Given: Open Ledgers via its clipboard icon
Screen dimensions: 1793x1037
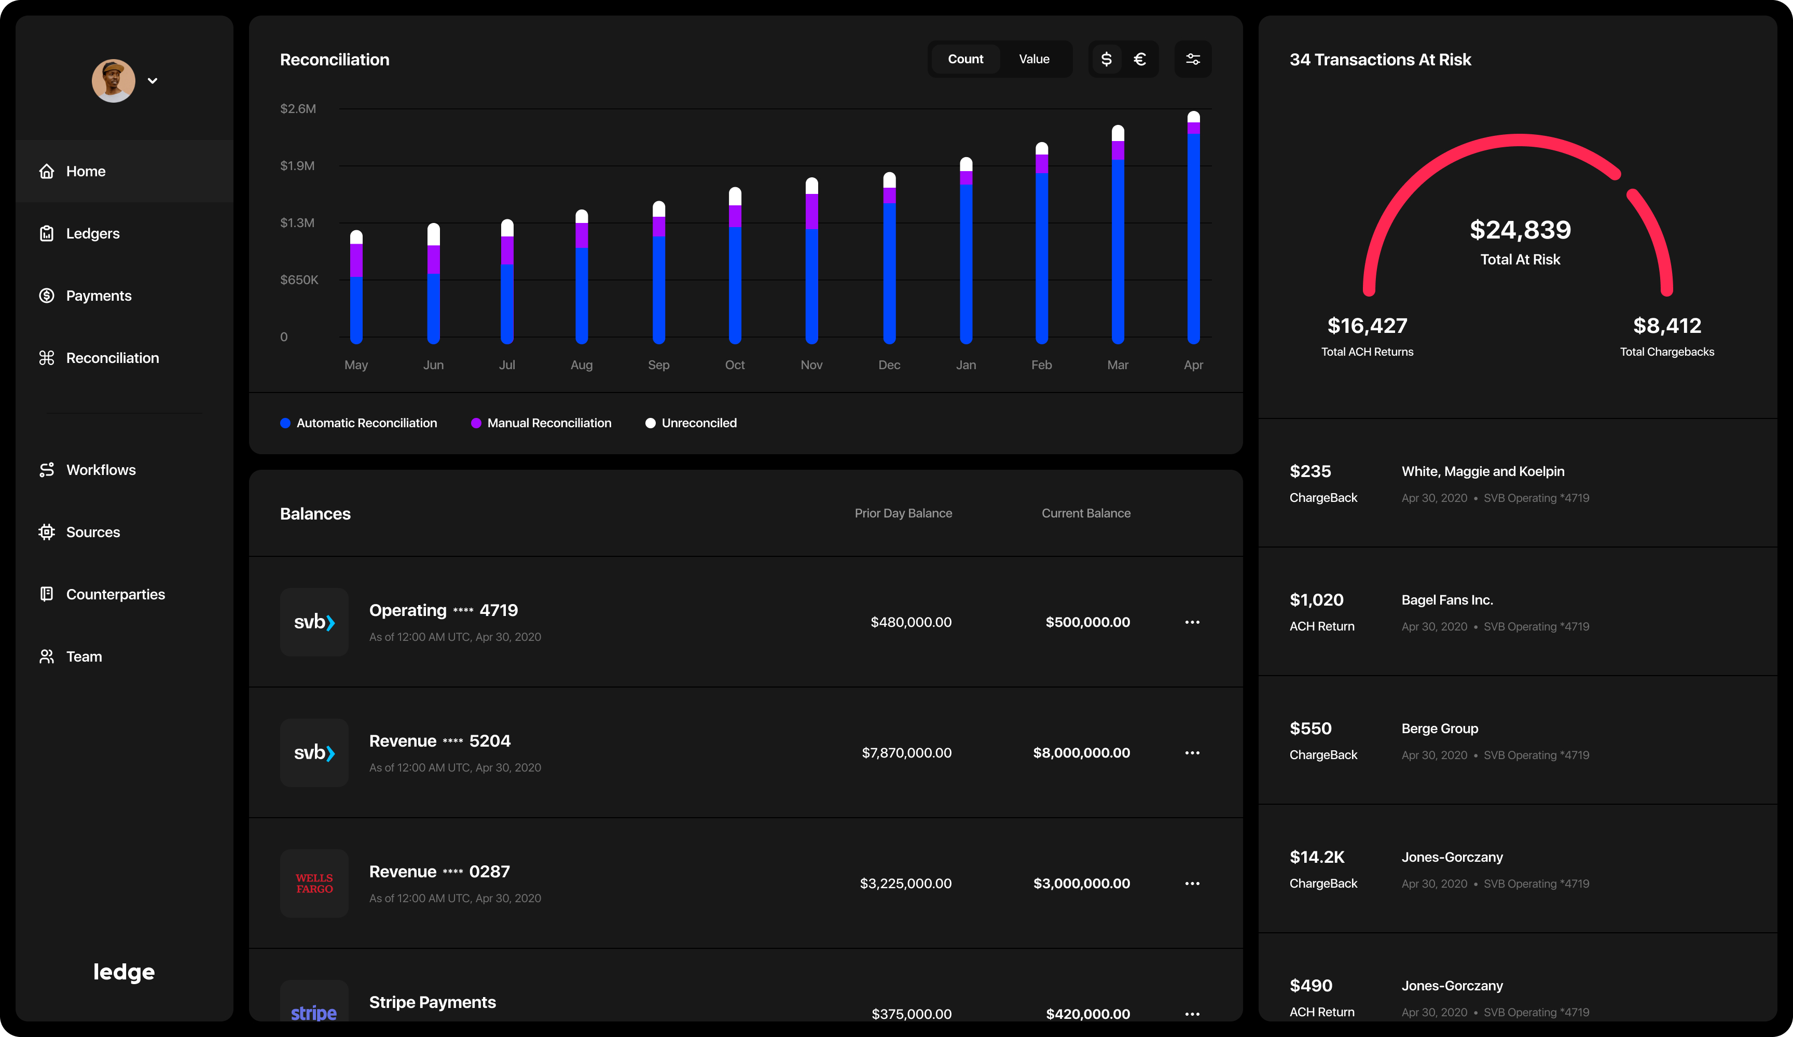Looking at the screenshot, I should click(47, 233).
